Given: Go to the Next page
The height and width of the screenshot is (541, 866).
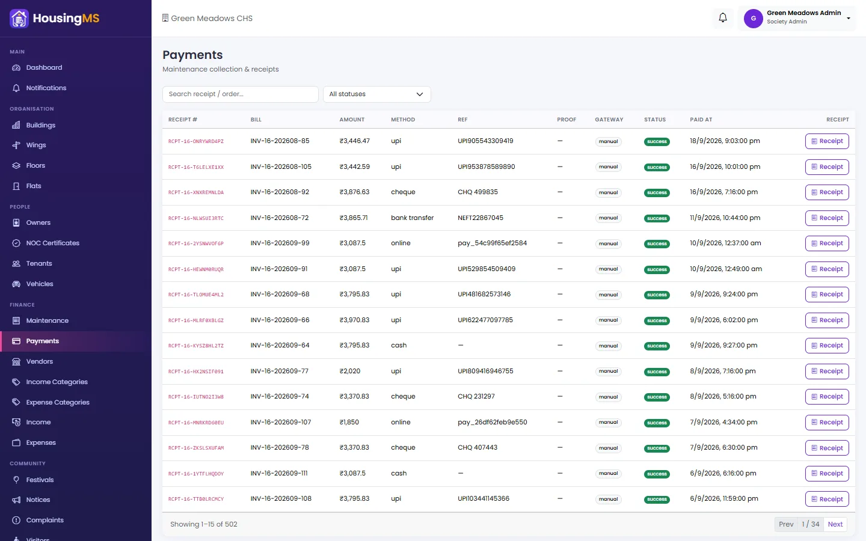Looking at the screenshot, I should pyautogui.click(x=835, y=524).
